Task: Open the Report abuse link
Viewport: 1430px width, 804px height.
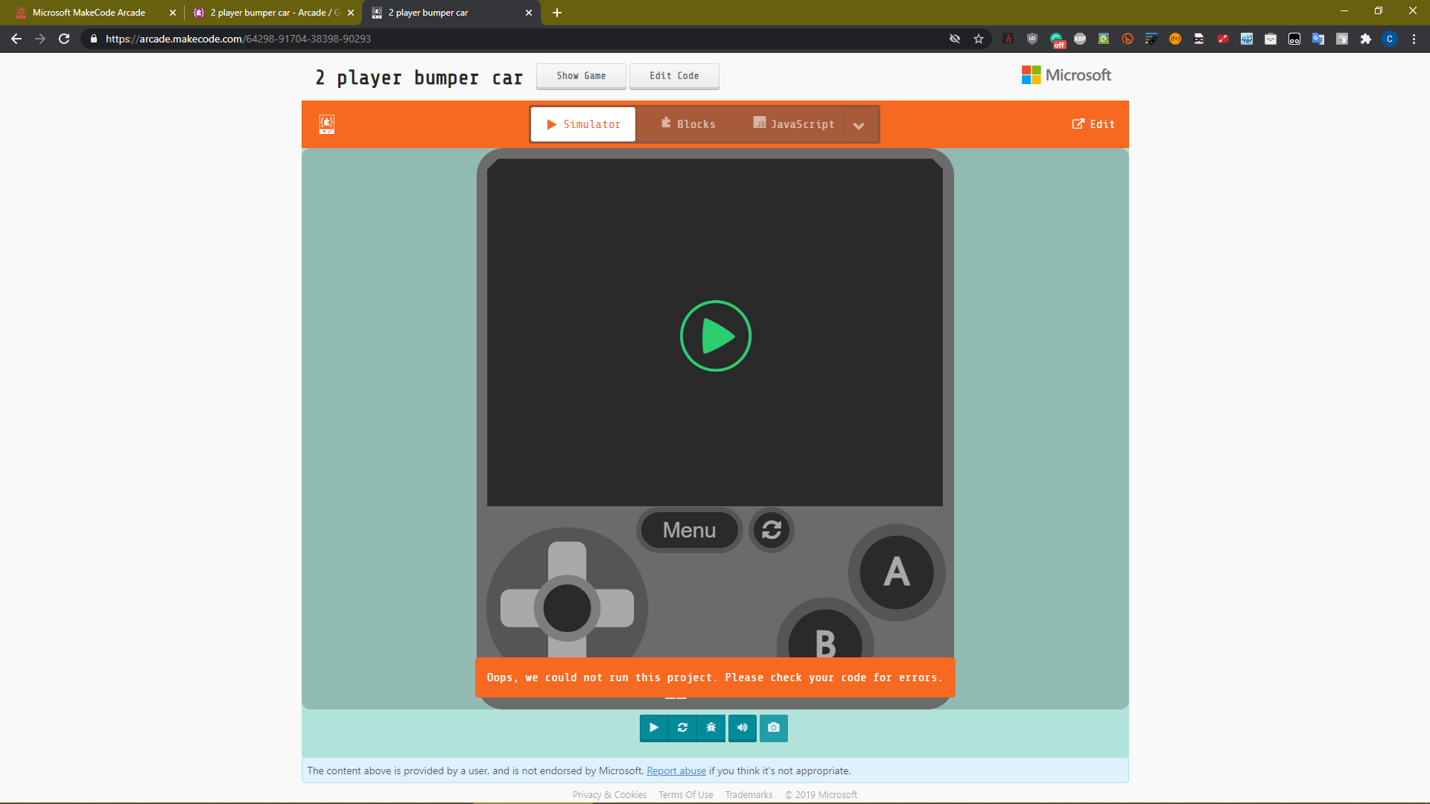Action: (676, 770)
